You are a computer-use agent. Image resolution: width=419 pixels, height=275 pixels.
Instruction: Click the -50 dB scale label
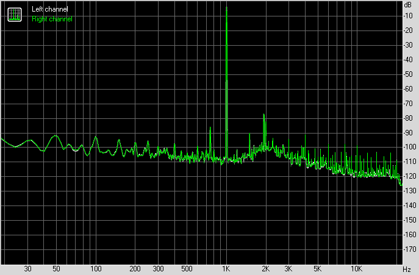tap(409, 74)
